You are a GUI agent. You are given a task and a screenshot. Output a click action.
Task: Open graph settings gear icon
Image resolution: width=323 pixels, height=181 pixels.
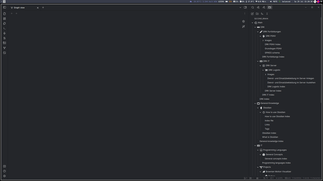243,21
